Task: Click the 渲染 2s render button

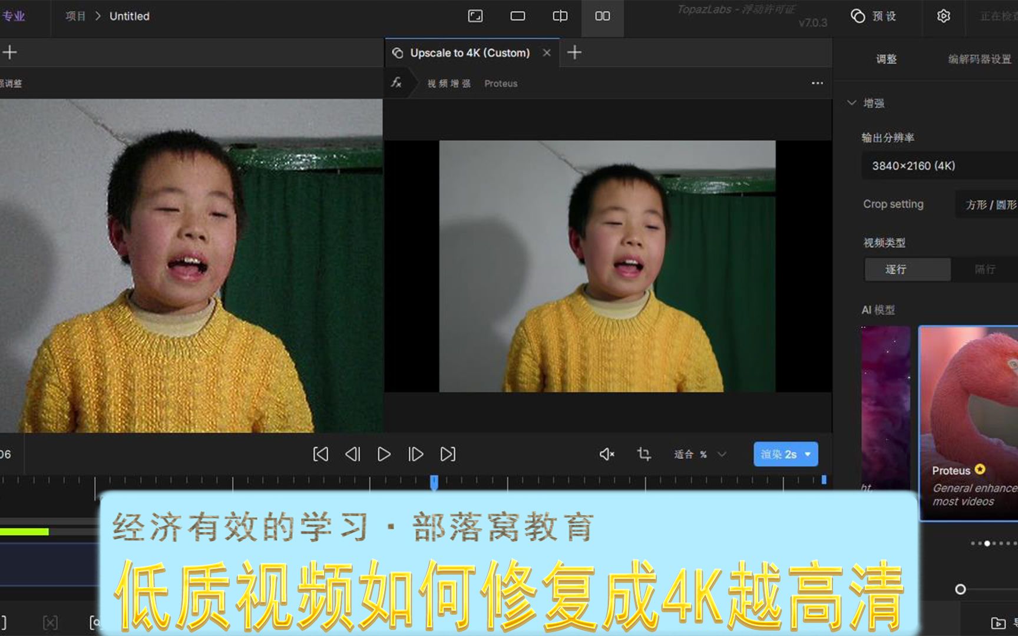Action: coord(778,454)
